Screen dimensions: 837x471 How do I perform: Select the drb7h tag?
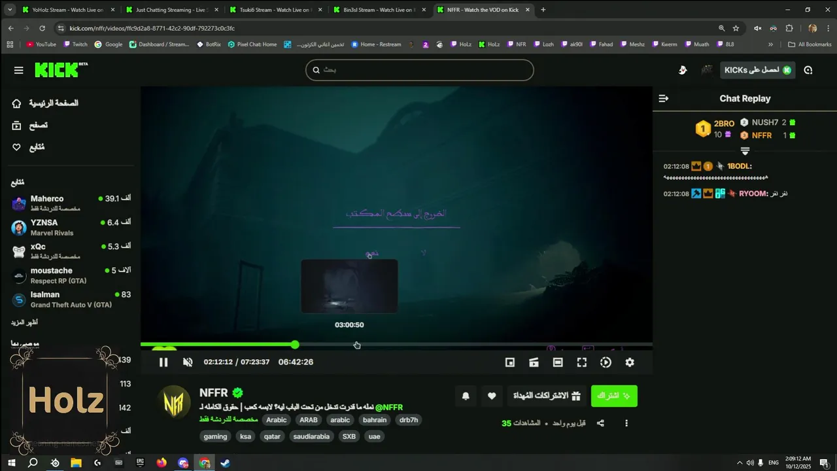tap(409, 420)
